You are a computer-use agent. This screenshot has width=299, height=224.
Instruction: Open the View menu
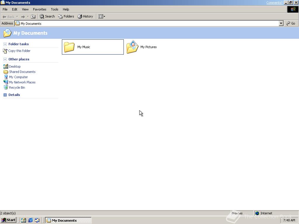tap(25, 9)
